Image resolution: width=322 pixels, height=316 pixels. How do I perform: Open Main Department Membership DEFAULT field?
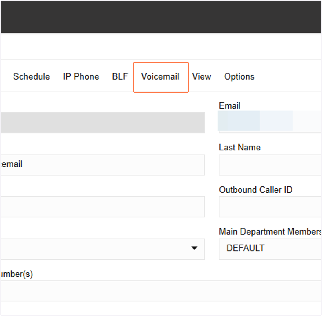point(270,249)
